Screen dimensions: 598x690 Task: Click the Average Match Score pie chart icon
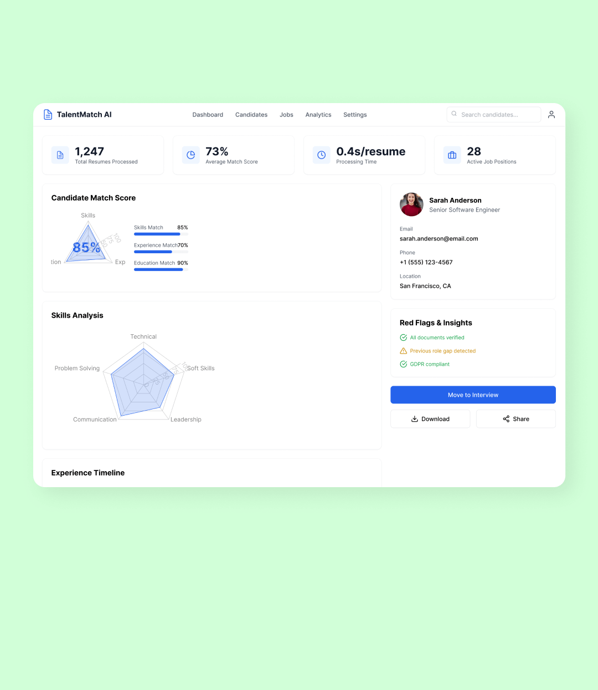point(191,155)
